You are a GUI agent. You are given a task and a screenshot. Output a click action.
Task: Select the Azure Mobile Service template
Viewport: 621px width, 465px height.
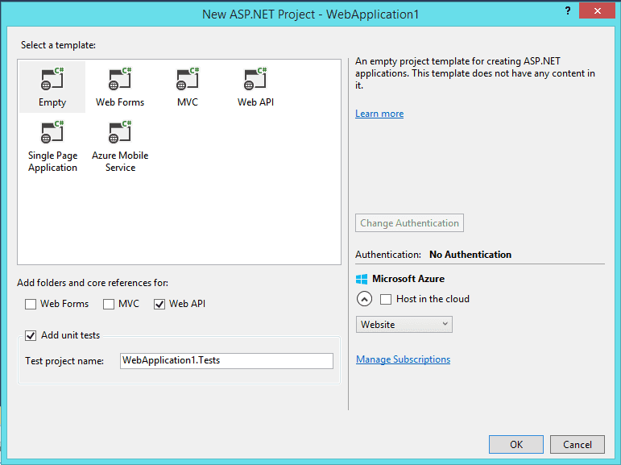(120, 147)
